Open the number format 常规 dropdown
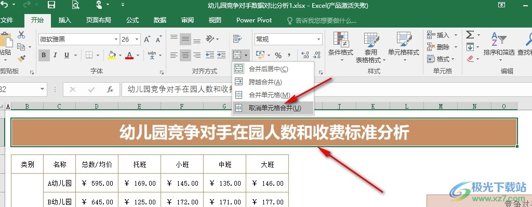532x207 pixels. pos(288,40)
